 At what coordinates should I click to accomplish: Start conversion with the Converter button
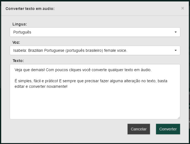168,129
